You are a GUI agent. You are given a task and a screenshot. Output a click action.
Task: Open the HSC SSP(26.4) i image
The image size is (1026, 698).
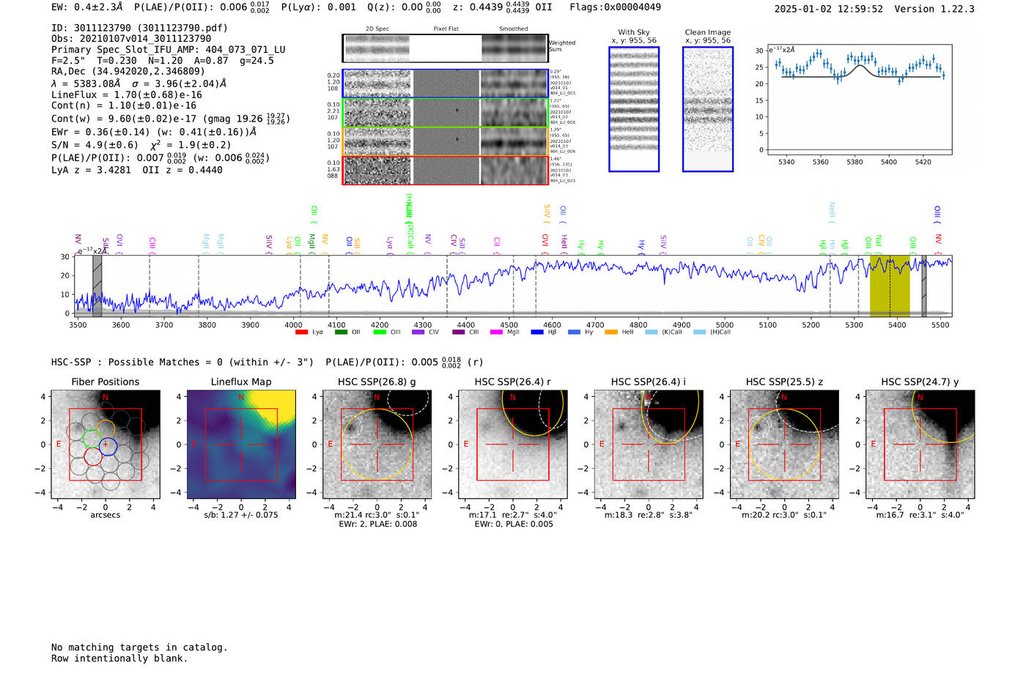coord(649,445)
